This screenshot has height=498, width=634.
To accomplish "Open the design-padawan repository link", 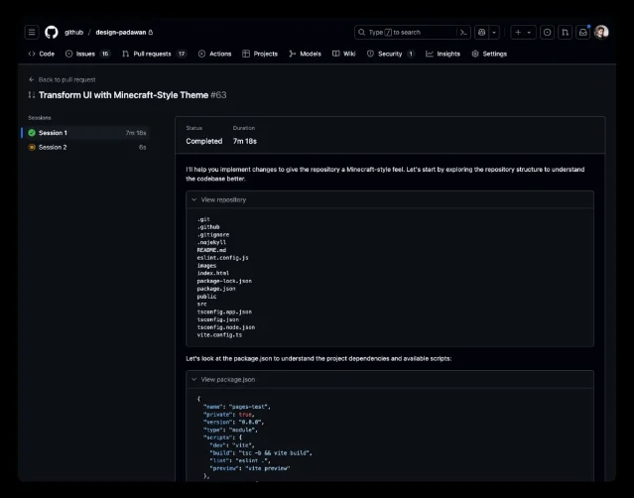I will pos(121,33).
